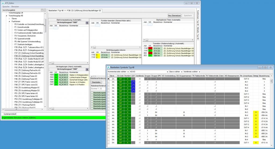Pin the Vorrichtungsliste panel
This screenshot has height=149, width=275.
pyautogui.click(x=42, y=10)
